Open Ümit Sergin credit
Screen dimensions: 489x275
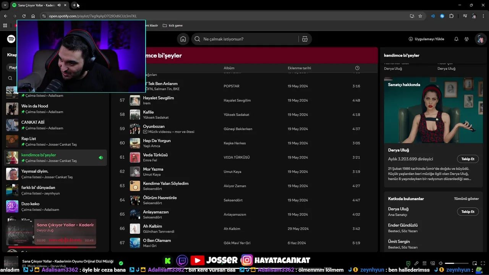(399, 241)
